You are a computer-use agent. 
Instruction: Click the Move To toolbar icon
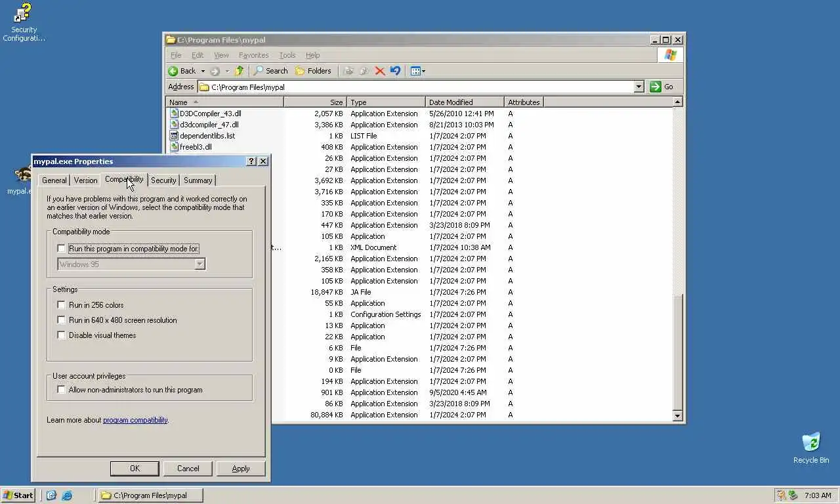pyautogui.click(x=348, y=71)
